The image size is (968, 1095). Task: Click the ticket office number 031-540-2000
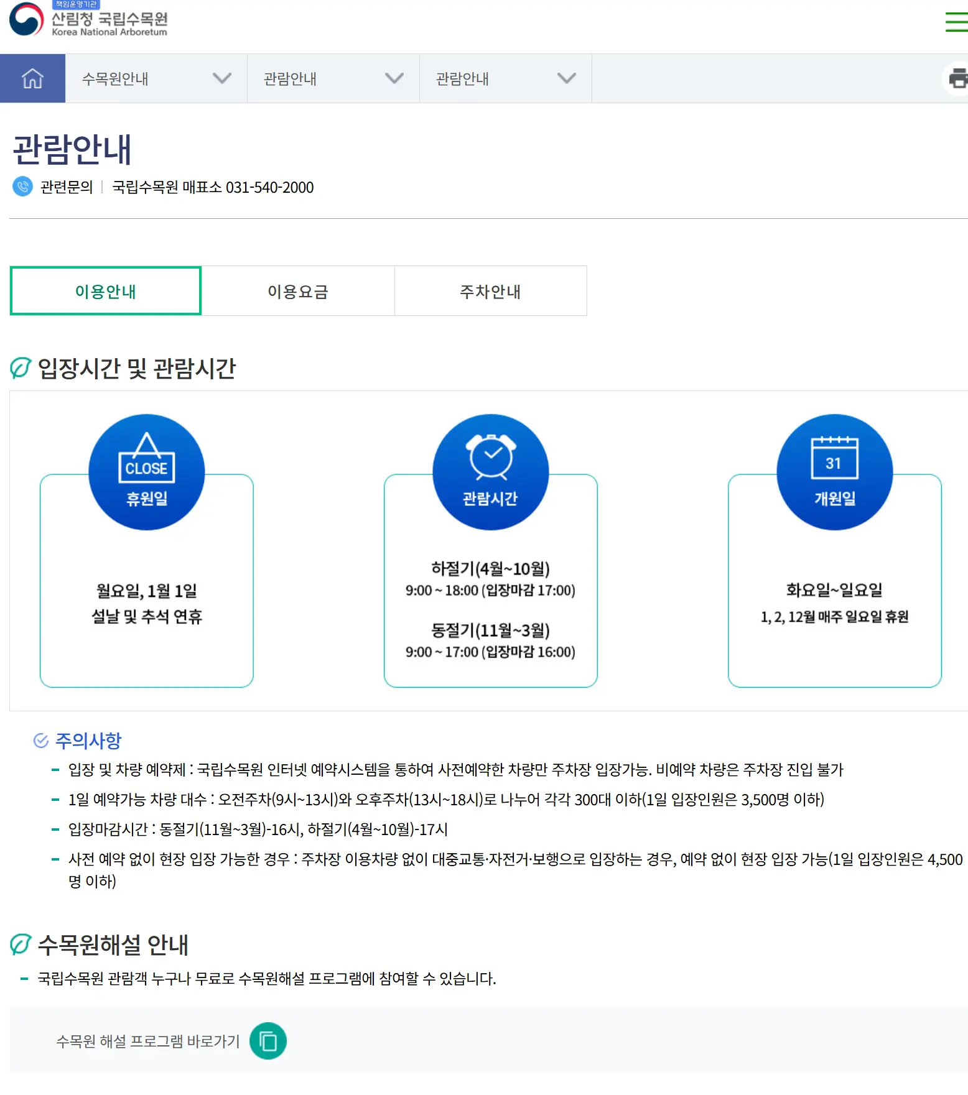(x=269, y=187)
